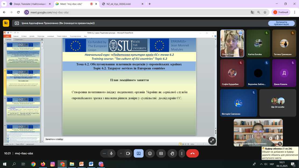Toggle closed captions in the meeting
This screenshot has width=299, height=168.
(x=161, y=153)
